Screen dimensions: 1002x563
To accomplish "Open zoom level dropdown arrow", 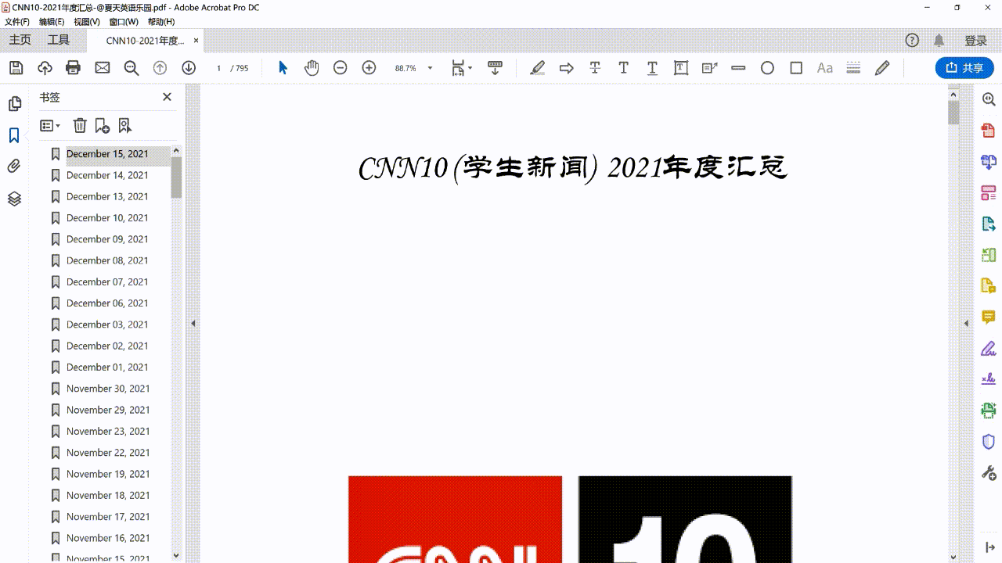I will [430, 68].
